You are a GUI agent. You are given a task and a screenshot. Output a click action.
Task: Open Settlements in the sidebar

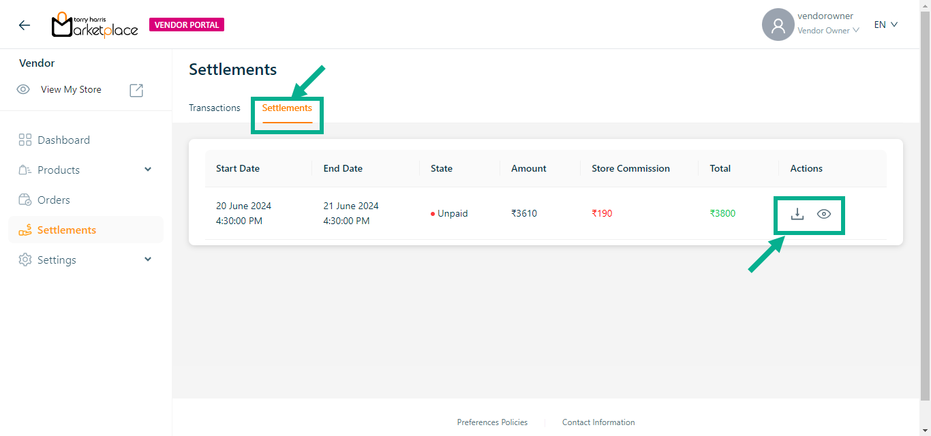click(66, 230)
